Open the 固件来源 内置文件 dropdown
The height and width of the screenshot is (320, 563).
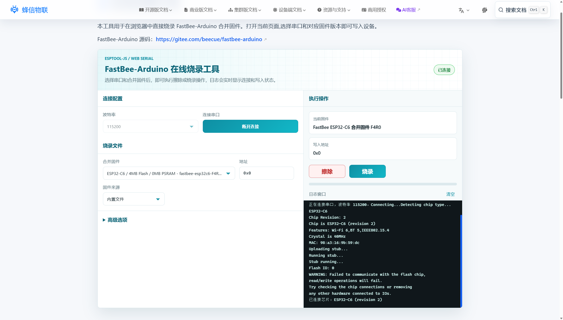[x=134, y=199]
